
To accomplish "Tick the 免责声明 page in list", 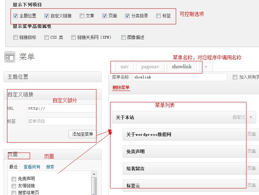I will pyautogui.click(x=14, y=179).
